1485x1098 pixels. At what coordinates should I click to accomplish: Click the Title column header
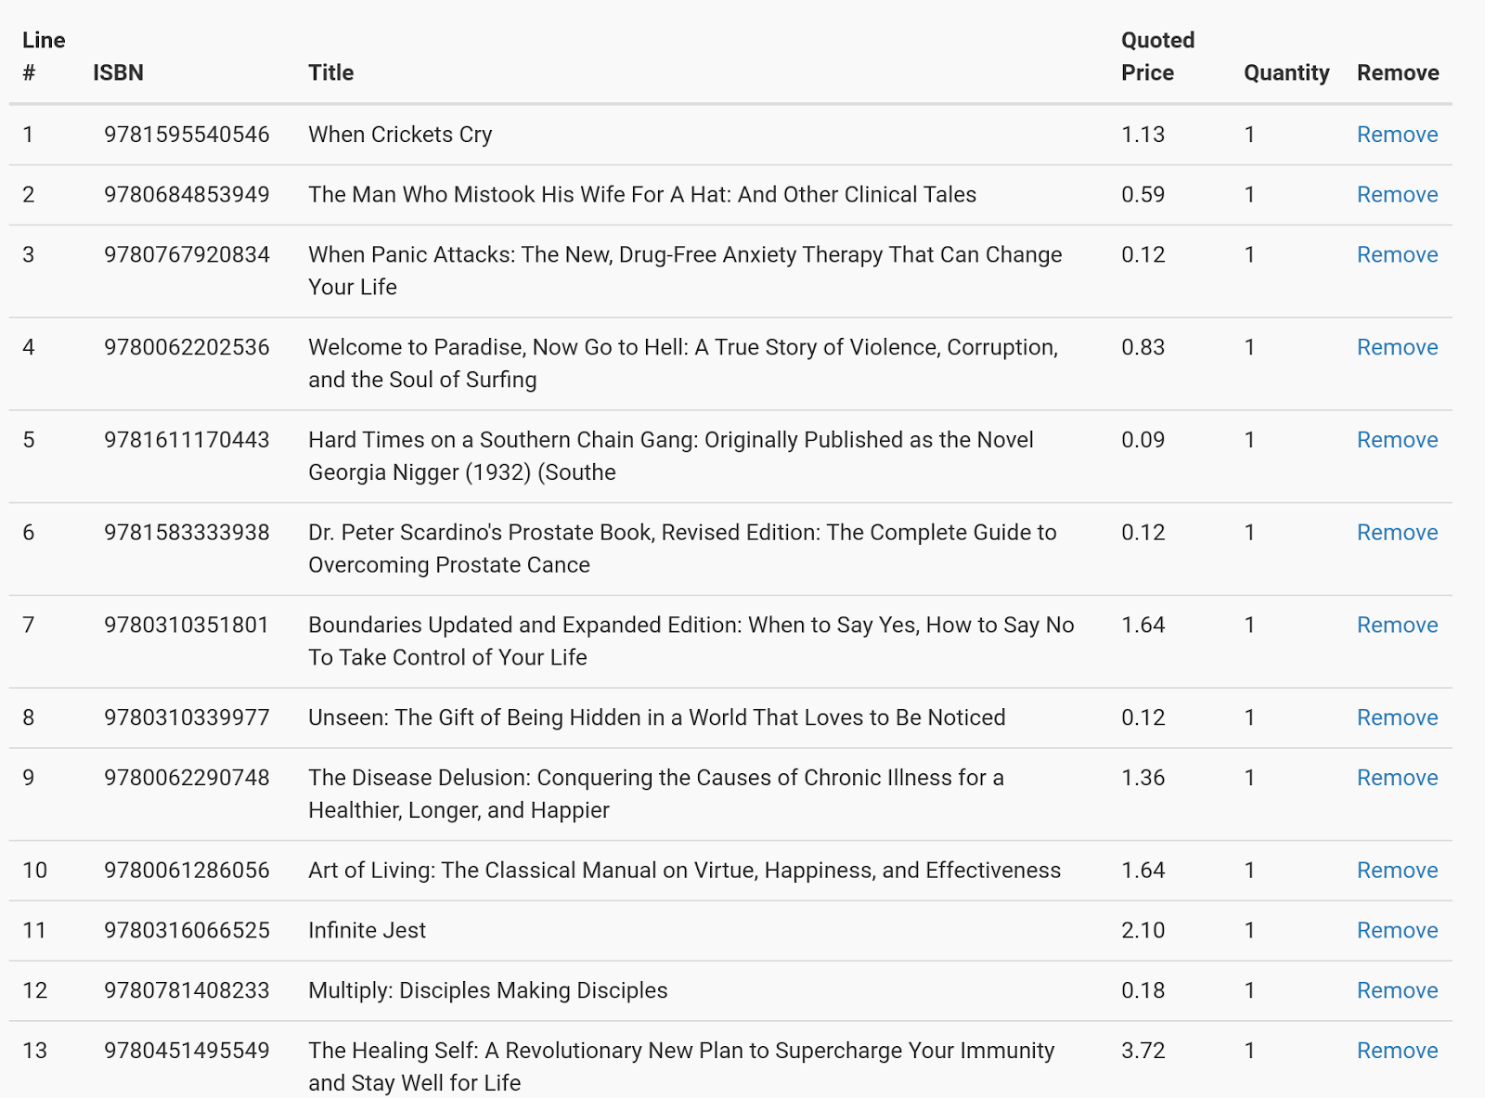[330, 72]
